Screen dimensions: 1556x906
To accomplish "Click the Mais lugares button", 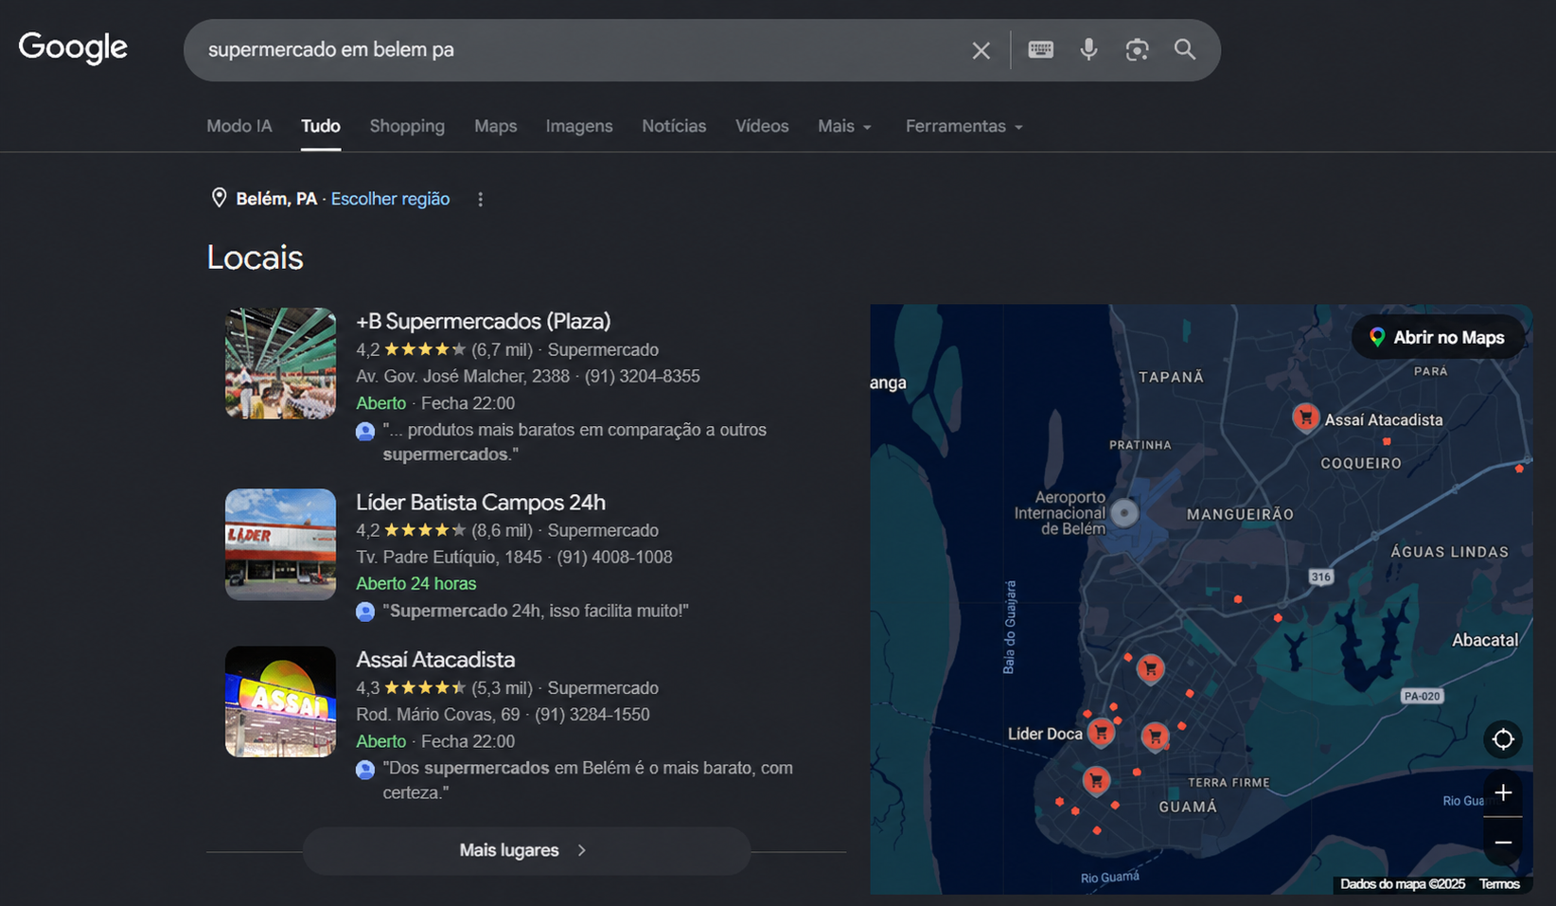I will pyautogui.click(x=526, y=850).
